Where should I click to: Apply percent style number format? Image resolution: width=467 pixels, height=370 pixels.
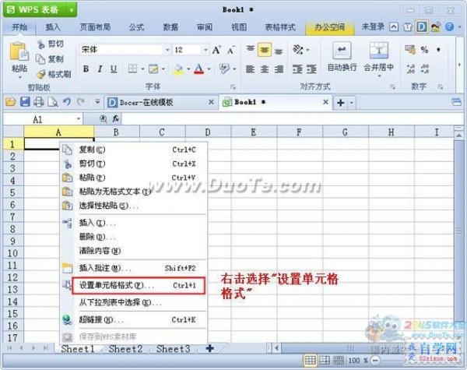click(424, 50)
